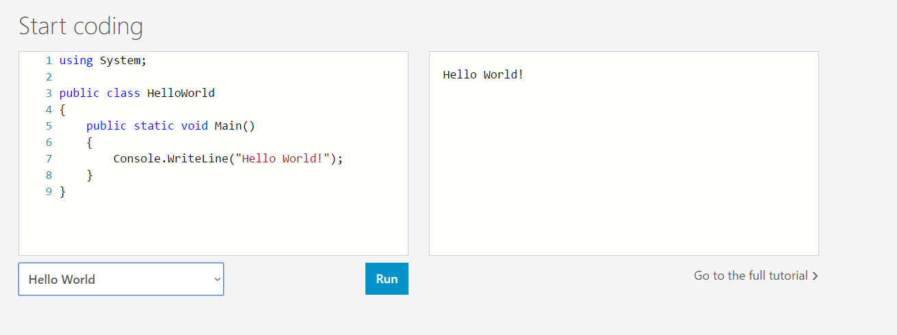897x335 pixels.
Task: Click line number 5 in the gutter
Action: pyautogui.click(x=49, y=126)
